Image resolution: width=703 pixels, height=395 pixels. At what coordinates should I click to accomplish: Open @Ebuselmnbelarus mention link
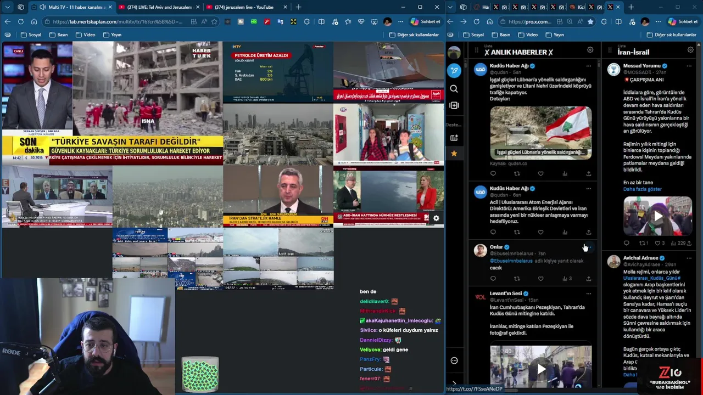point(511,261)
